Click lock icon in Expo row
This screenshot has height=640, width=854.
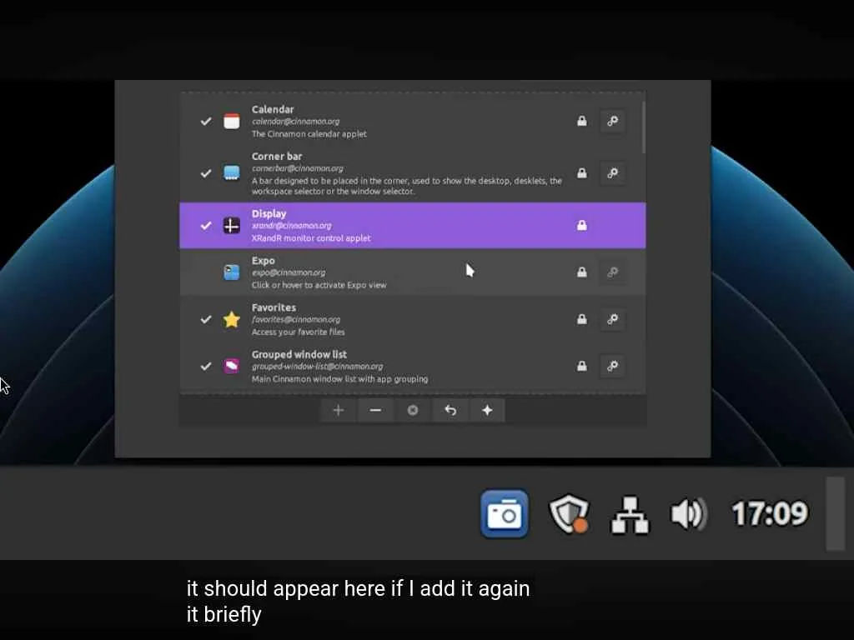581,272
